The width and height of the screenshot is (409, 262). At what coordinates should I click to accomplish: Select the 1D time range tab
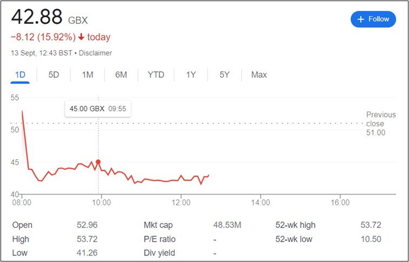(x=20, y=75)
